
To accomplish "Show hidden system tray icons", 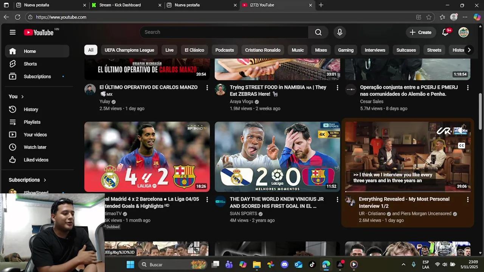I will 403,264.
